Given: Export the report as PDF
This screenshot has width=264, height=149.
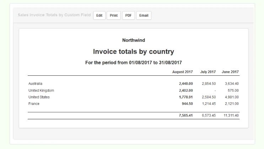Looking at the screenshot, I should 128,16.
